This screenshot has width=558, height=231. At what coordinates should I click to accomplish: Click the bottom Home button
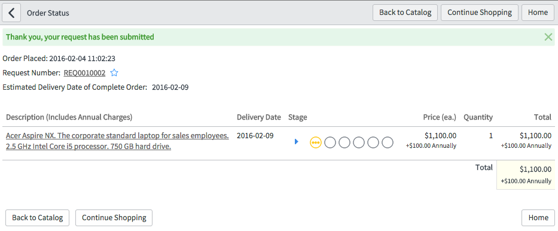tap(538, 218)
